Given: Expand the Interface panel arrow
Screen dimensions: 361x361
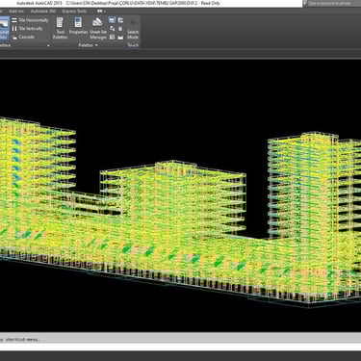Looking at the screenshot, I should tap(48, 45).
